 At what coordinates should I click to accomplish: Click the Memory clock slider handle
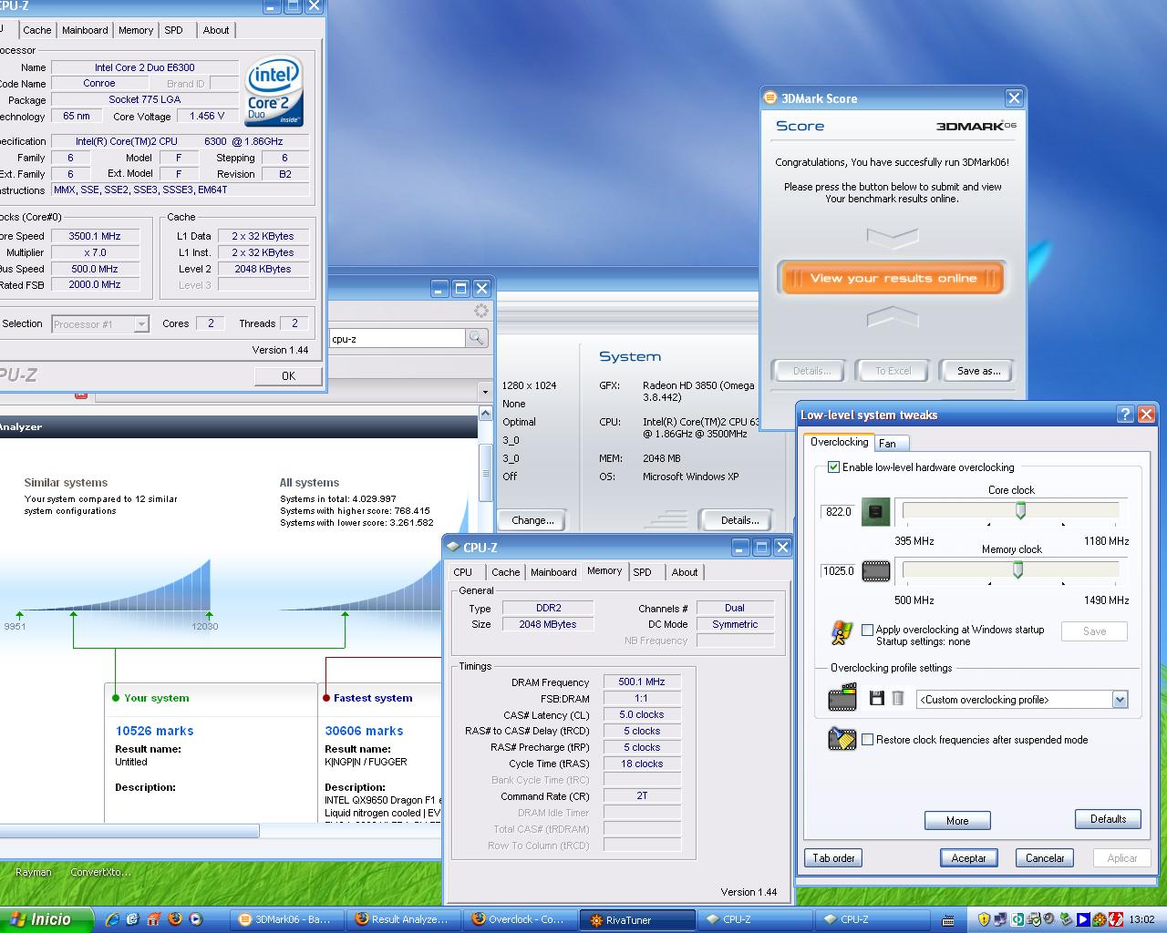point(1017,569)
